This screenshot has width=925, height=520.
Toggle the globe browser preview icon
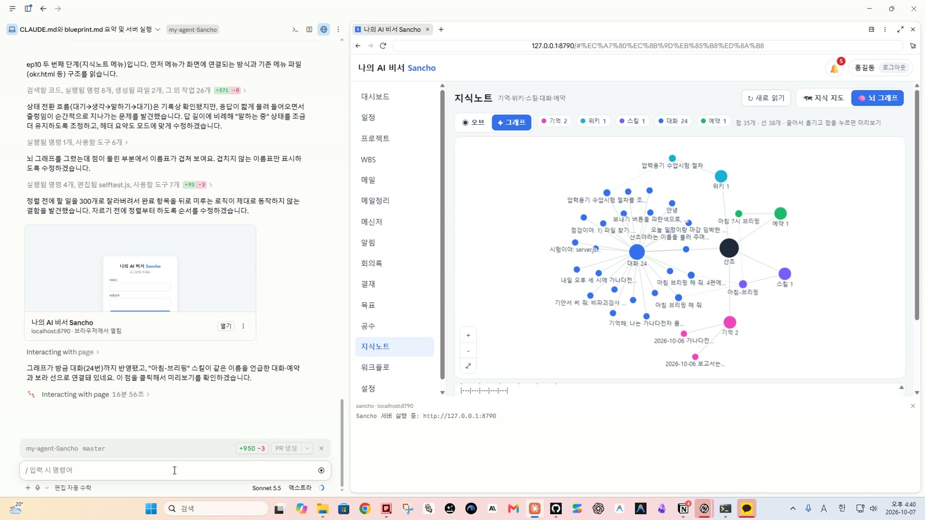[324, 29]
